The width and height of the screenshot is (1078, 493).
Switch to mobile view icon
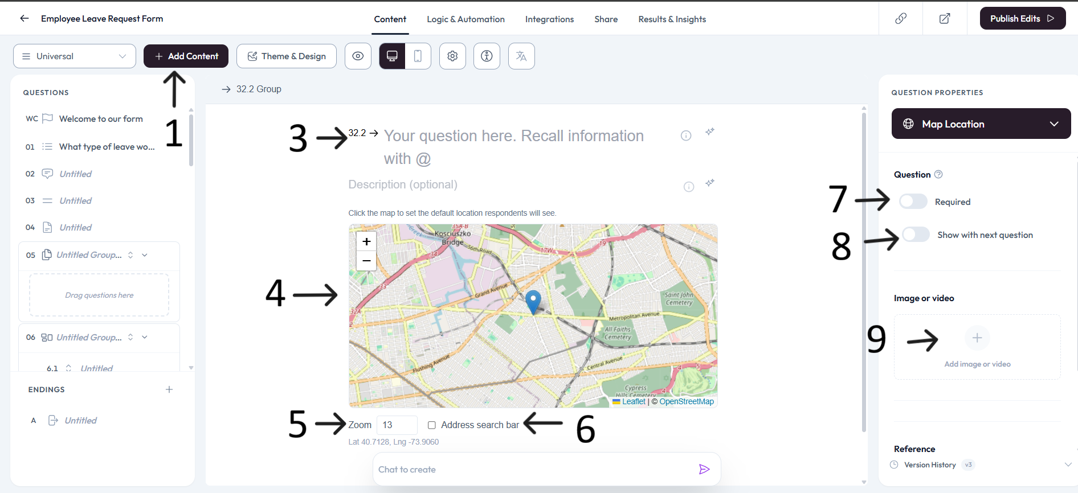418,56
